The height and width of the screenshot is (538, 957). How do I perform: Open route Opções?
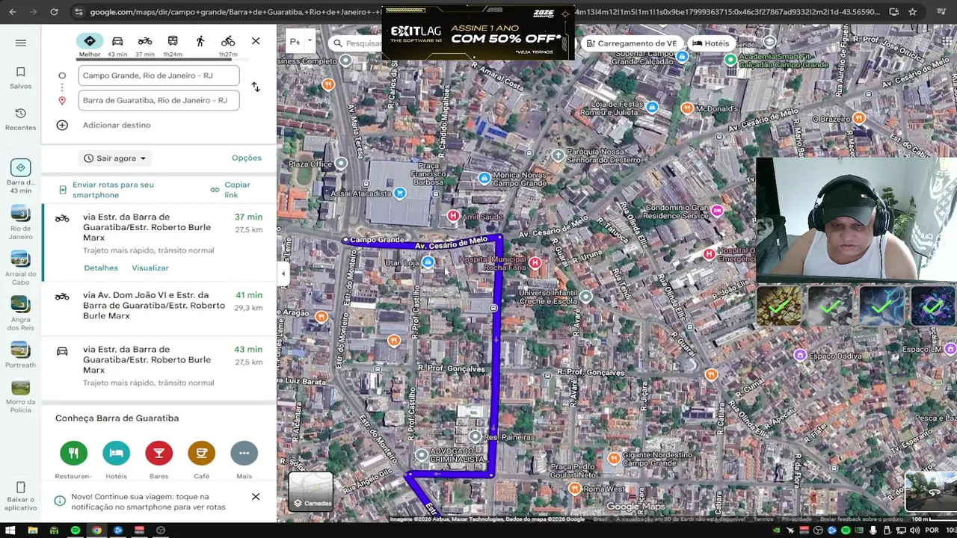point(247,158)
